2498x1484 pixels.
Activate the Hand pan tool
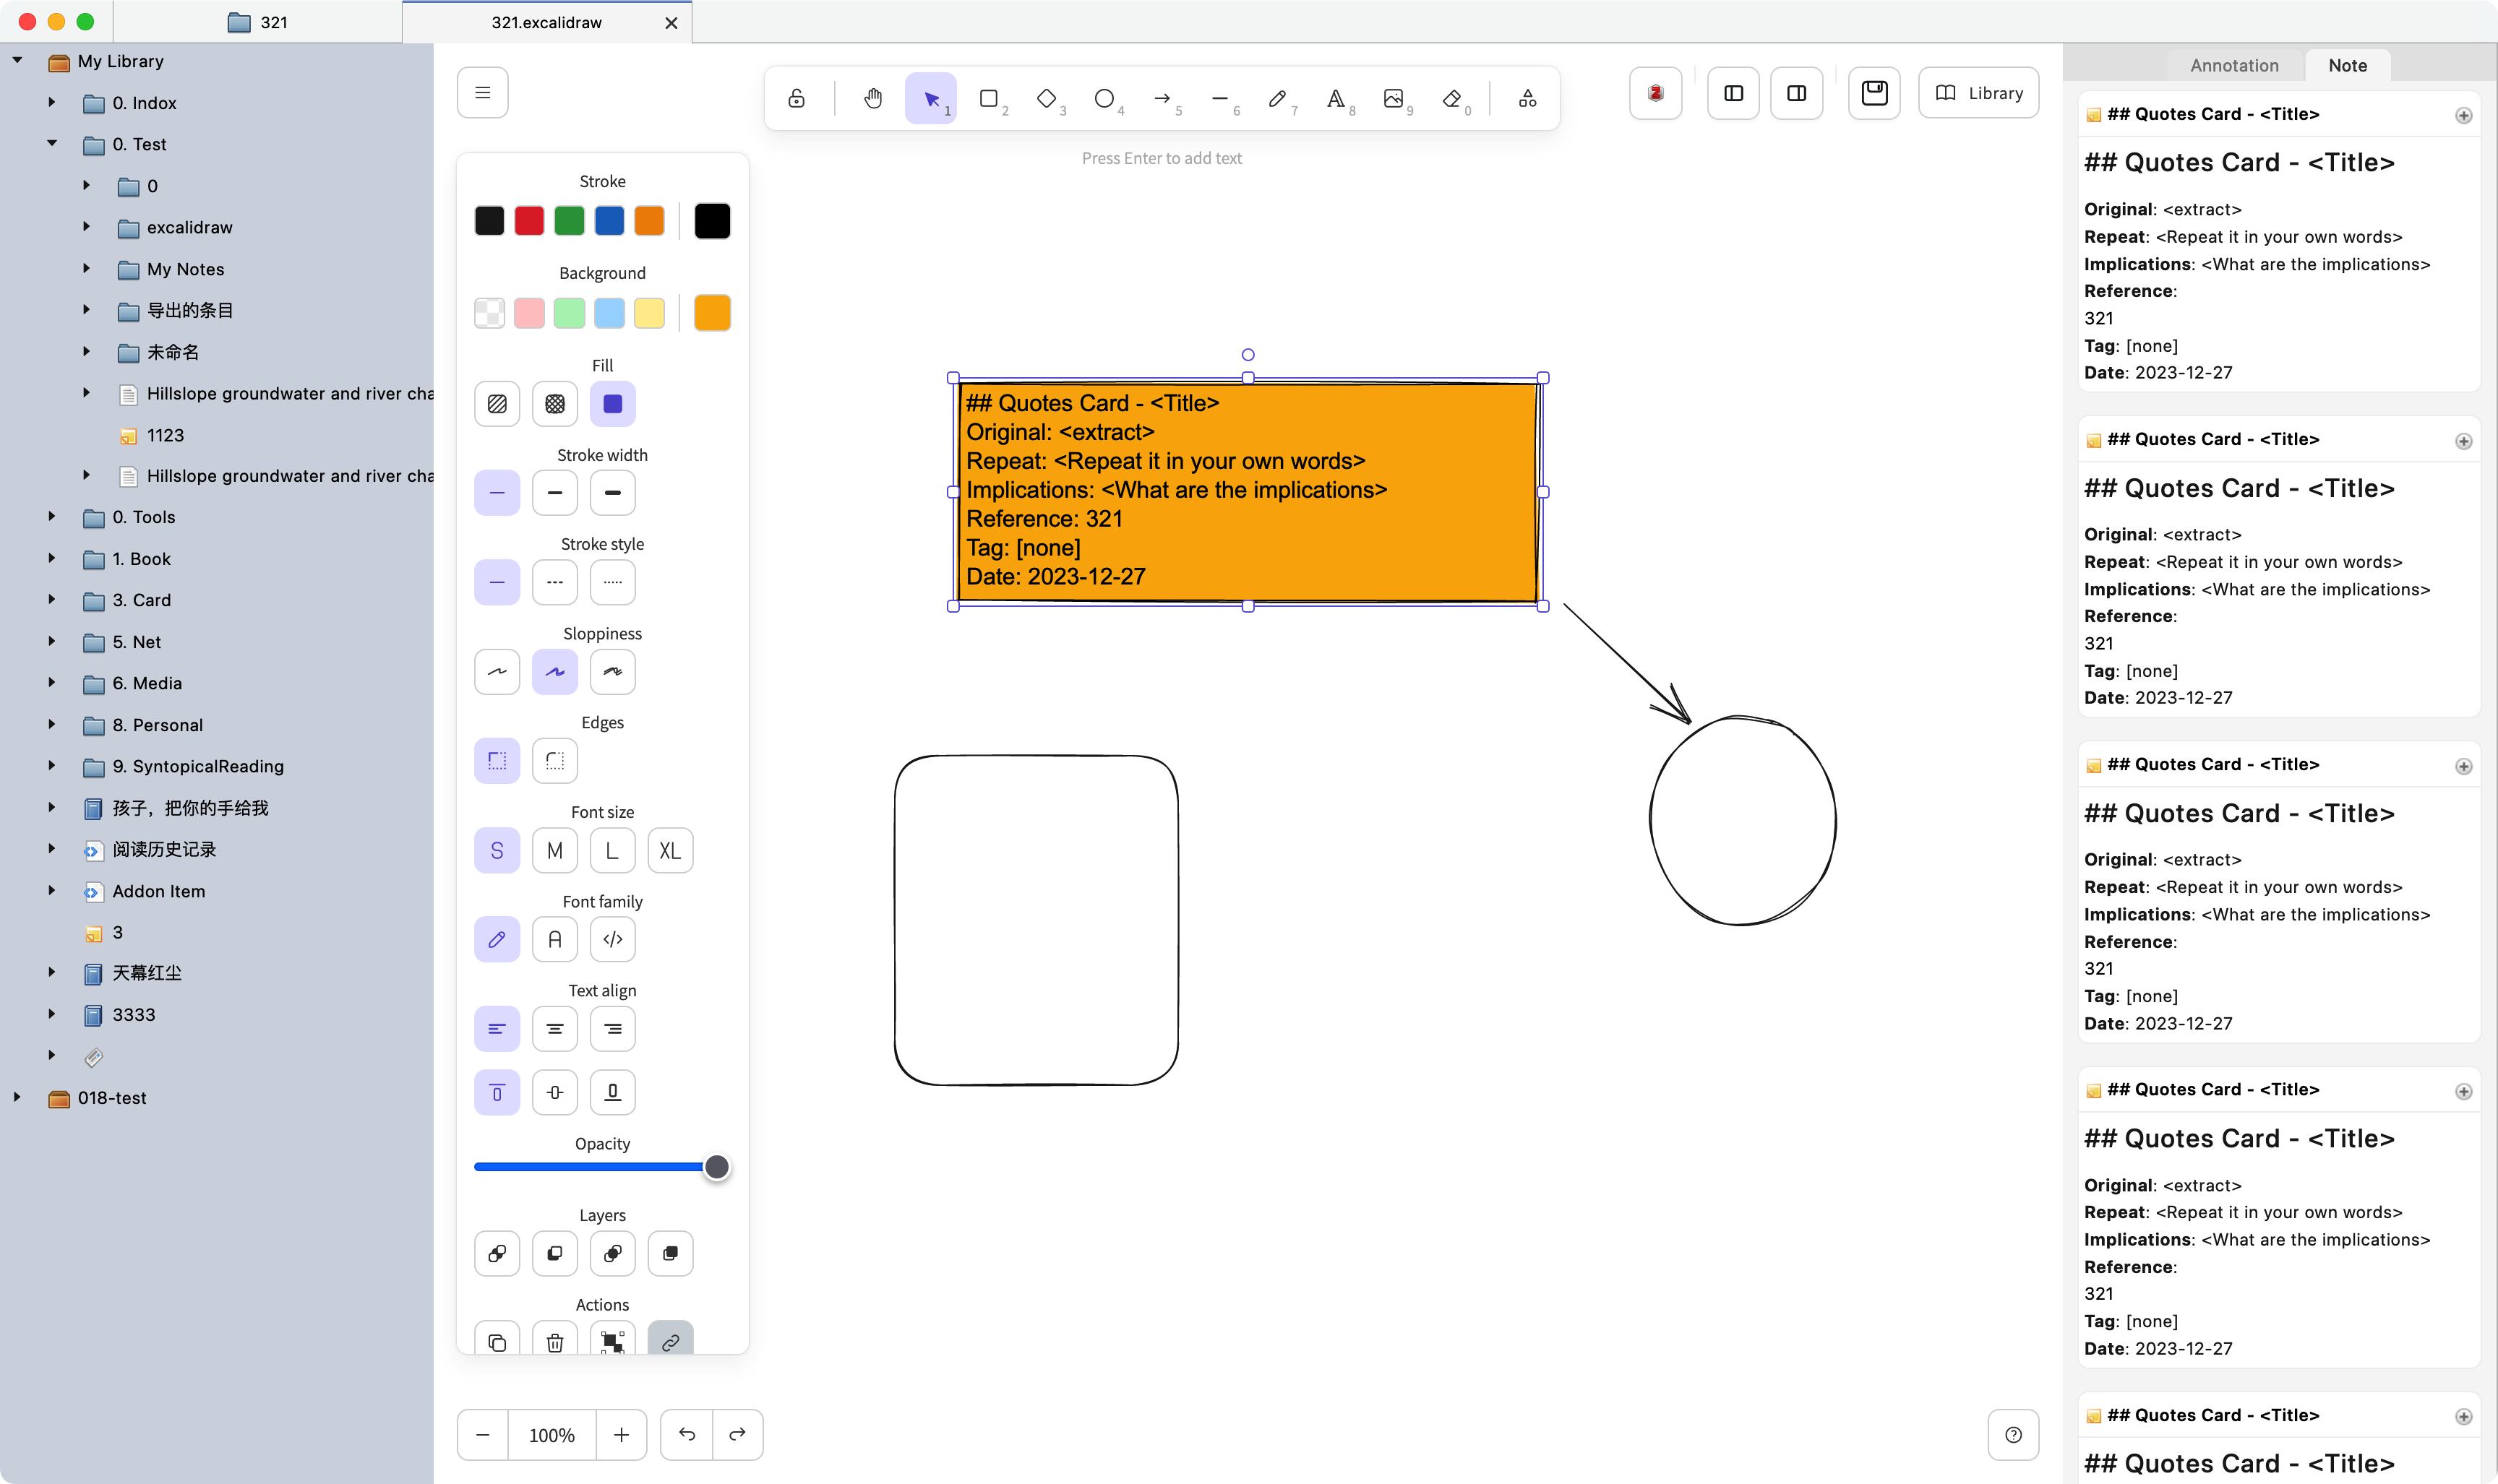[873, 98]
